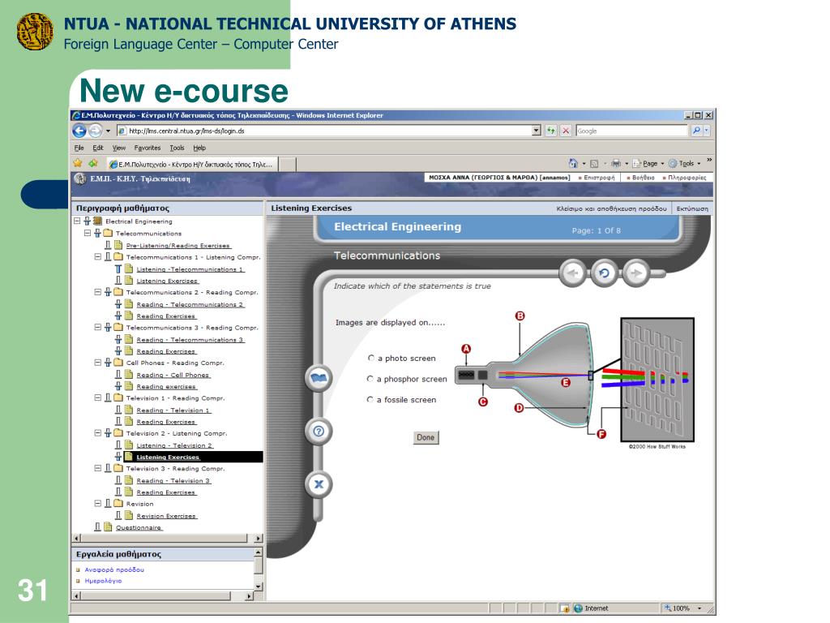The height and width of the screenshot is (623, 830).
Task: Click the Done button
Action: tap(426, 437)
